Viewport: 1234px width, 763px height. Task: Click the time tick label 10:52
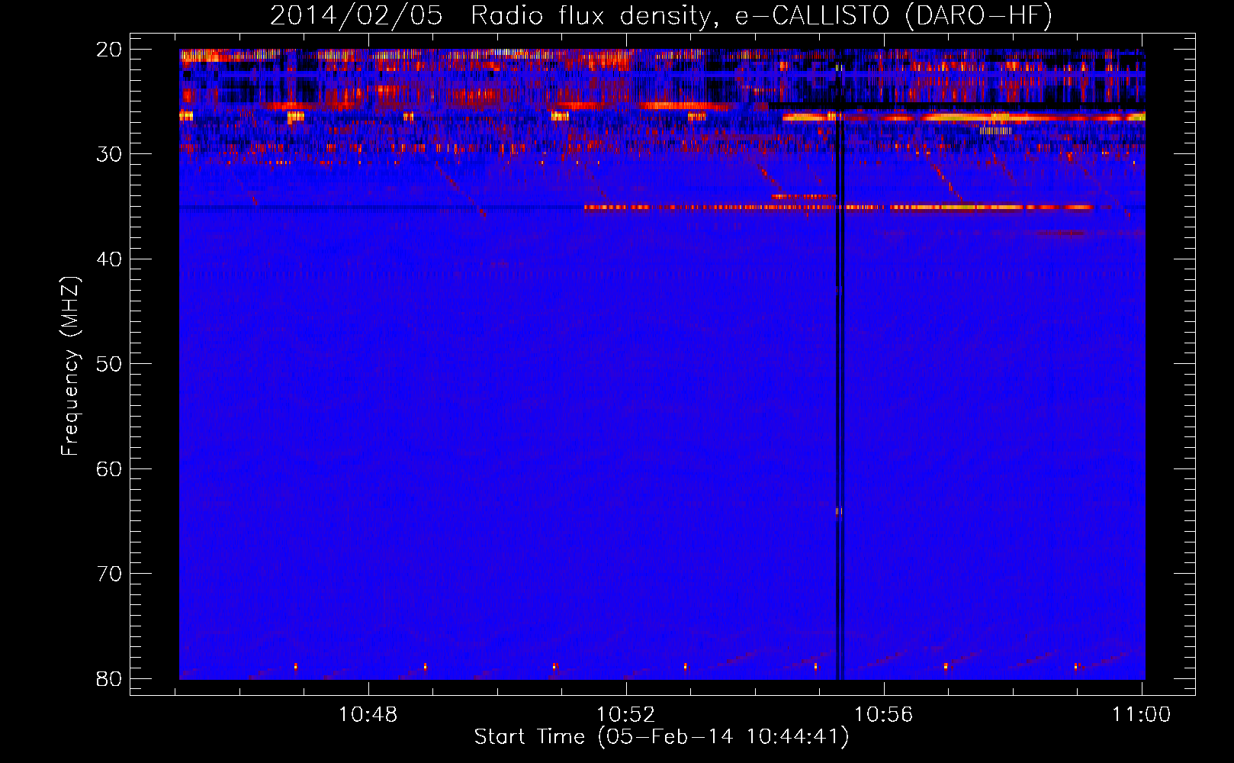[626, 714]
